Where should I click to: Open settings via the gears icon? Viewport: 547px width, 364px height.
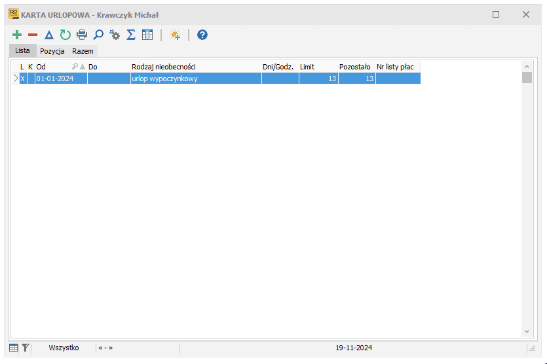point(115,35)
